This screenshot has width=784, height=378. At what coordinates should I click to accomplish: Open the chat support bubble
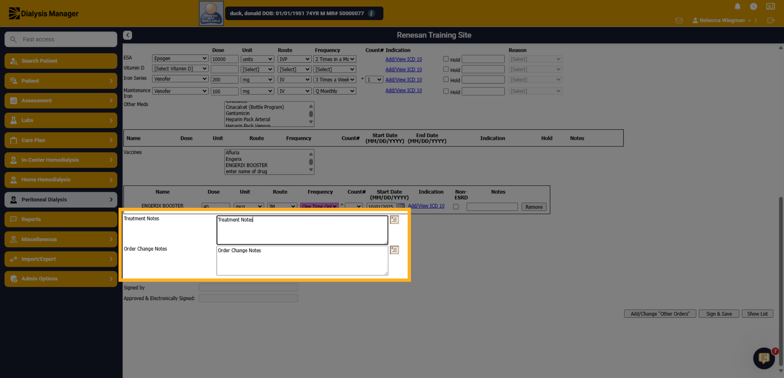[764, 358]
